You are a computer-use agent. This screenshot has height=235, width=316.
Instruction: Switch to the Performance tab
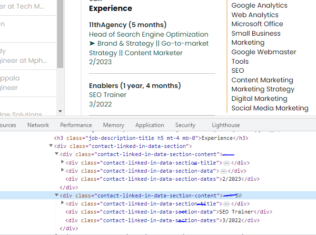click(76, 125)
